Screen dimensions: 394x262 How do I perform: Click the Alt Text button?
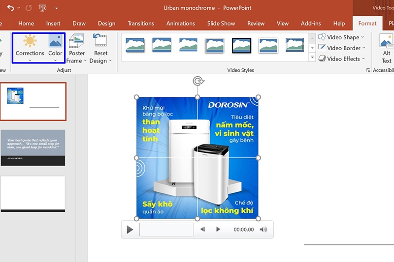click(387, 49)
